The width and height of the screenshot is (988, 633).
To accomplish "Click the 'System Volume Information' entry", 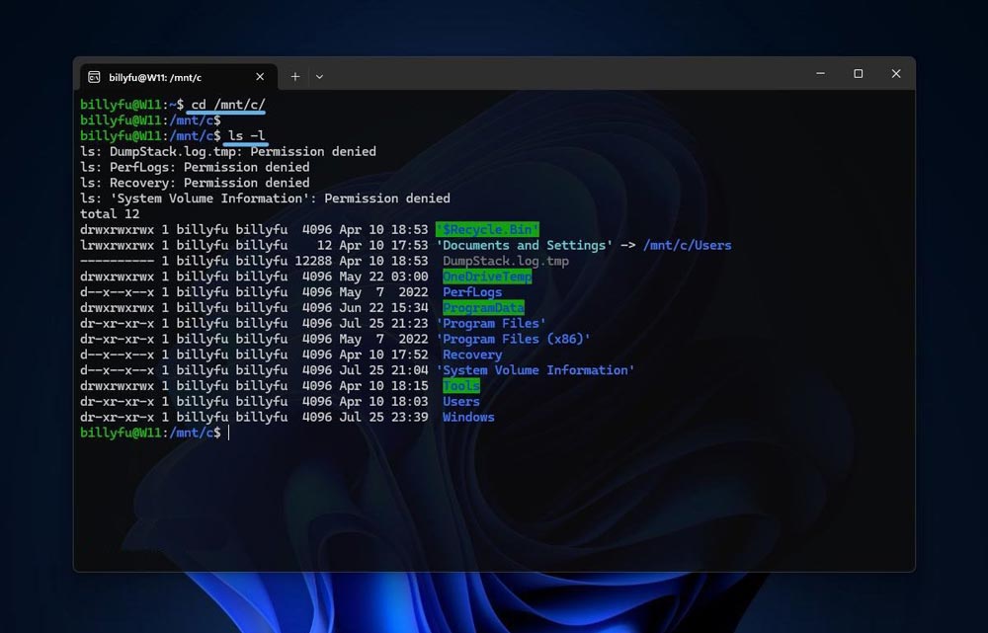I will click(x=535, y=370).
